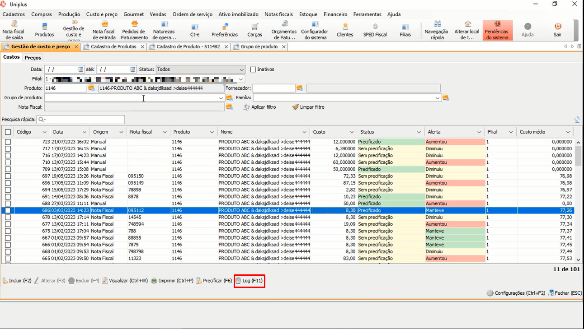Click the table's vertical scrollbar thumb
The height and width of the screenshot is (329, 584).
[x=578, y=157]
